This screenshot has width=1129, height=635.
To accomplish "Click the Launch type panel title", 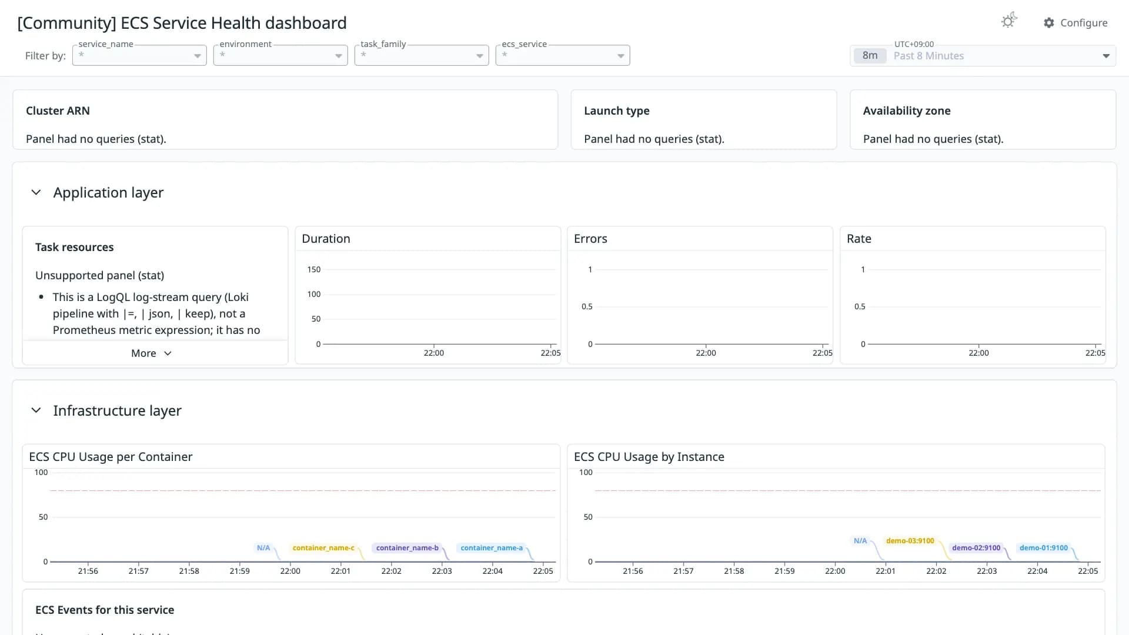I will point(617,111).
